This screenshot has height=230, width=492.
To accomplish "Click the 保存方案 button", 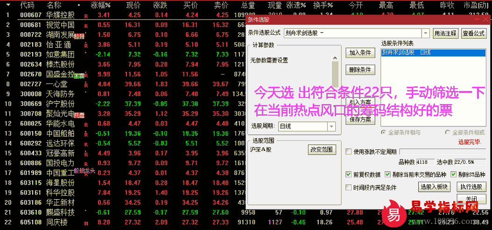I will [x=360, y=119].
